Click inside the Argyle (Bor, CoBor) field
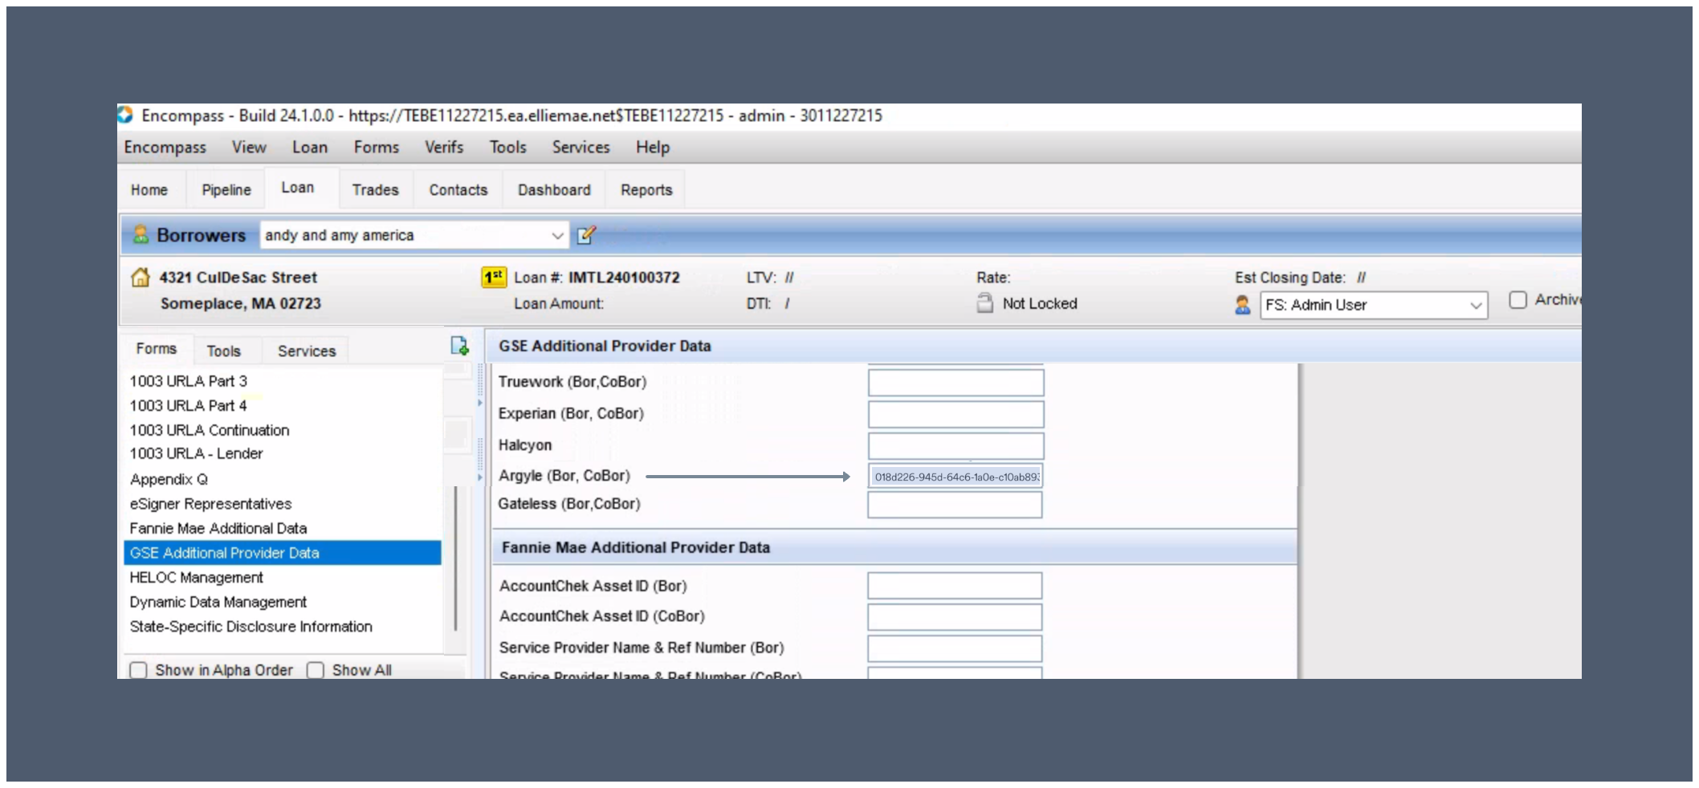The width and height of the screenshot is (1699, 788). [x=955, y=476]
